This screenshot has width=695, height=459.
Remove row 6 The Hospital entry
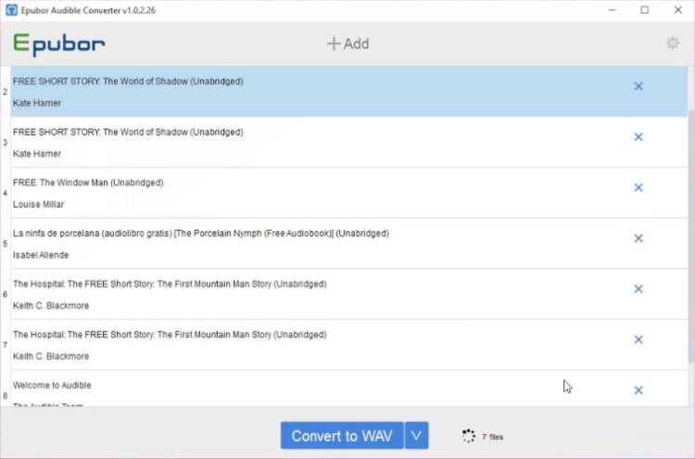tap(638, 288)
